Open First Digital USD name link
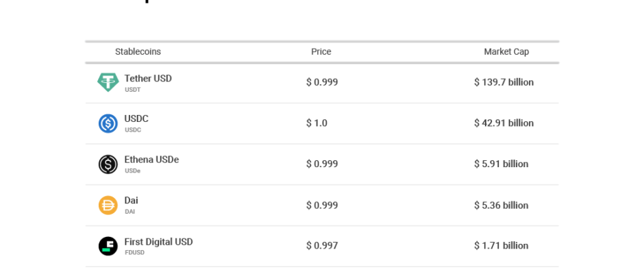Viewport: 644px width, 274px height. click(x=158, y=242)
